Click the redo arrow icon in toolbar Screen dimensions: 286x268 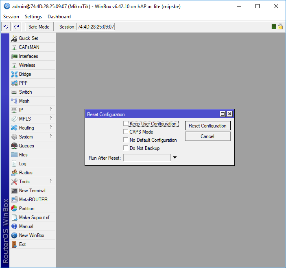coord(16,26)
